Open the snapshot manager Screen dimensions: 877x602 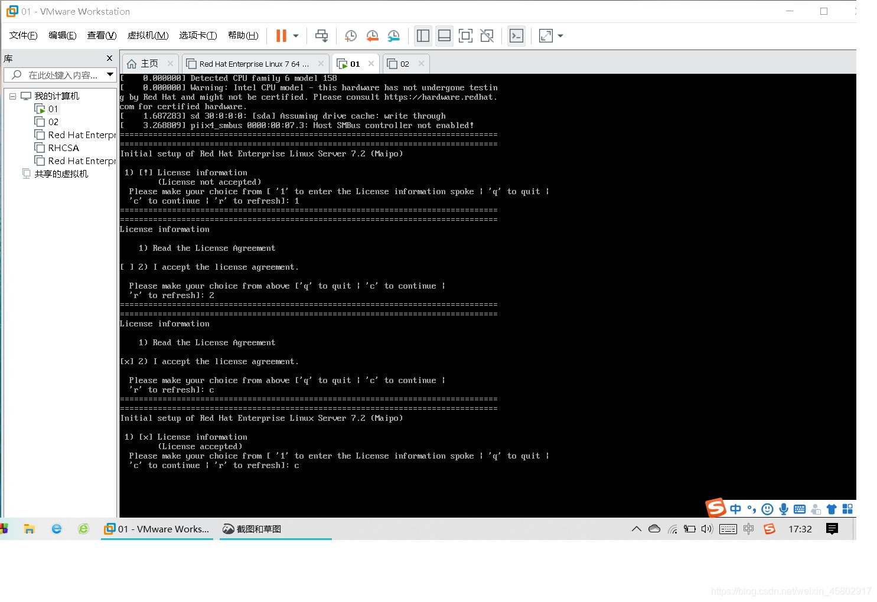394,36
